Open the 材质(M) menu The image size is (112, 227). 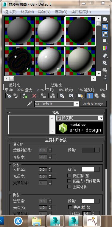(27, 12)
